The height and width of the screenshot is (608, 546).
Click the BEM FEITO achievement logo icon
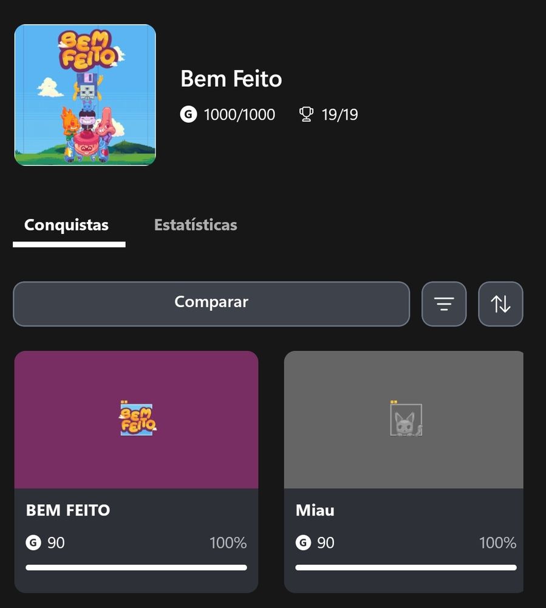pyautogui.click(x=137, y=418)
